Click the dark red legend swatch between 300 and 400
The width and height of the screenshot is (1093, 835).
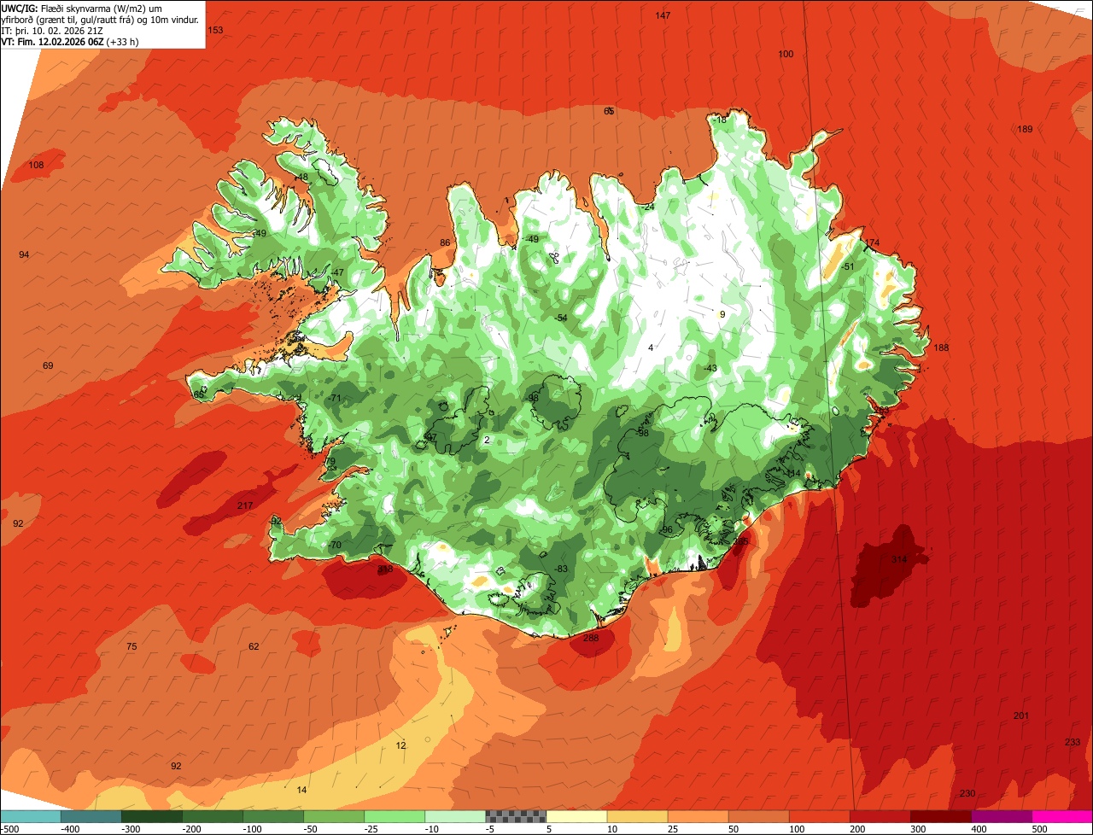point(940,816)
